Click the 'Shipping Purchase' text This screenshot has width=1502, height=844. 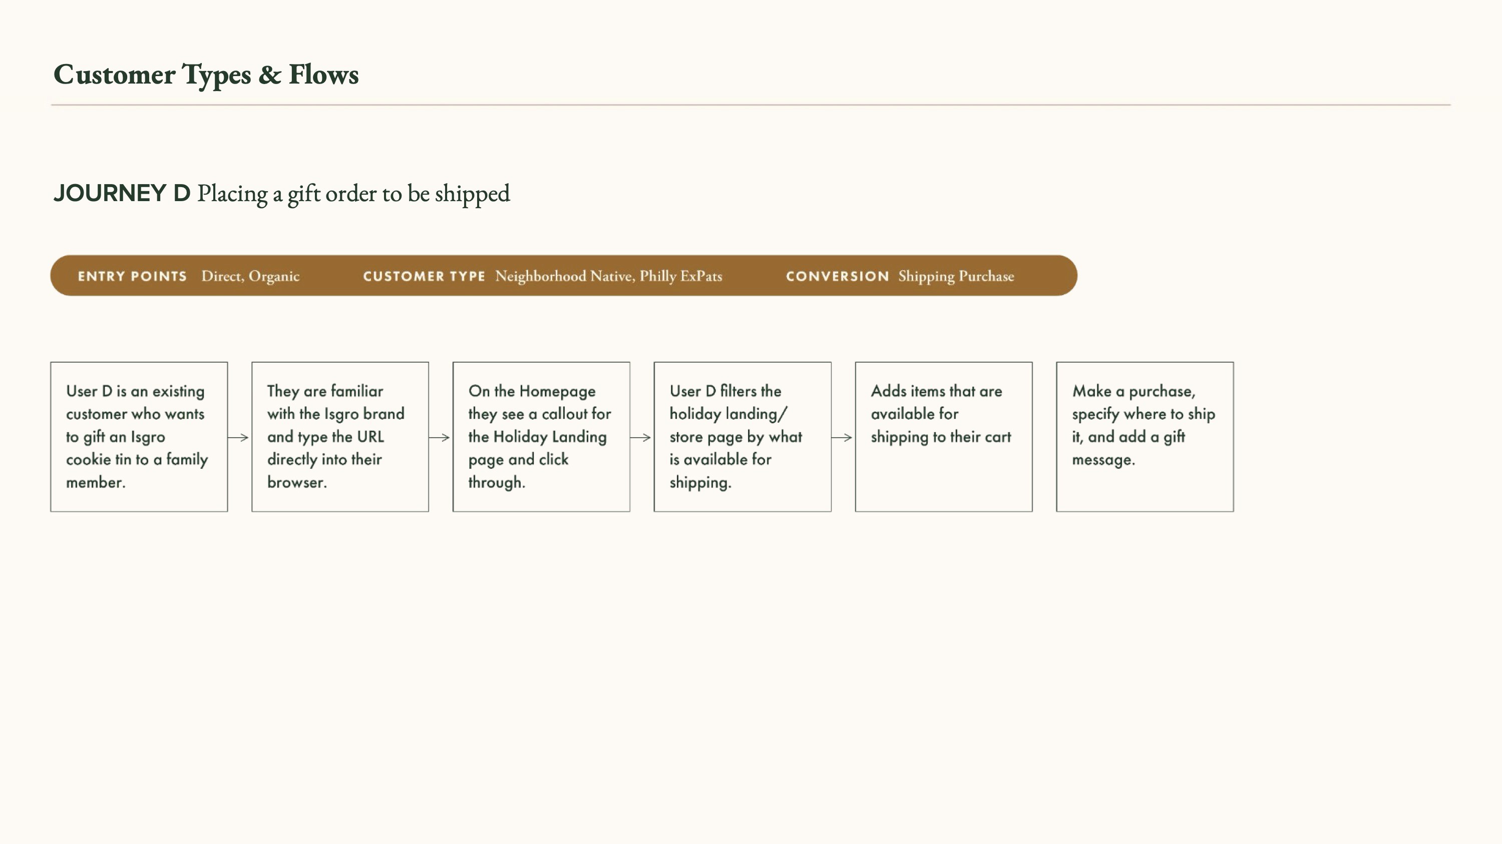click(956, 276)
